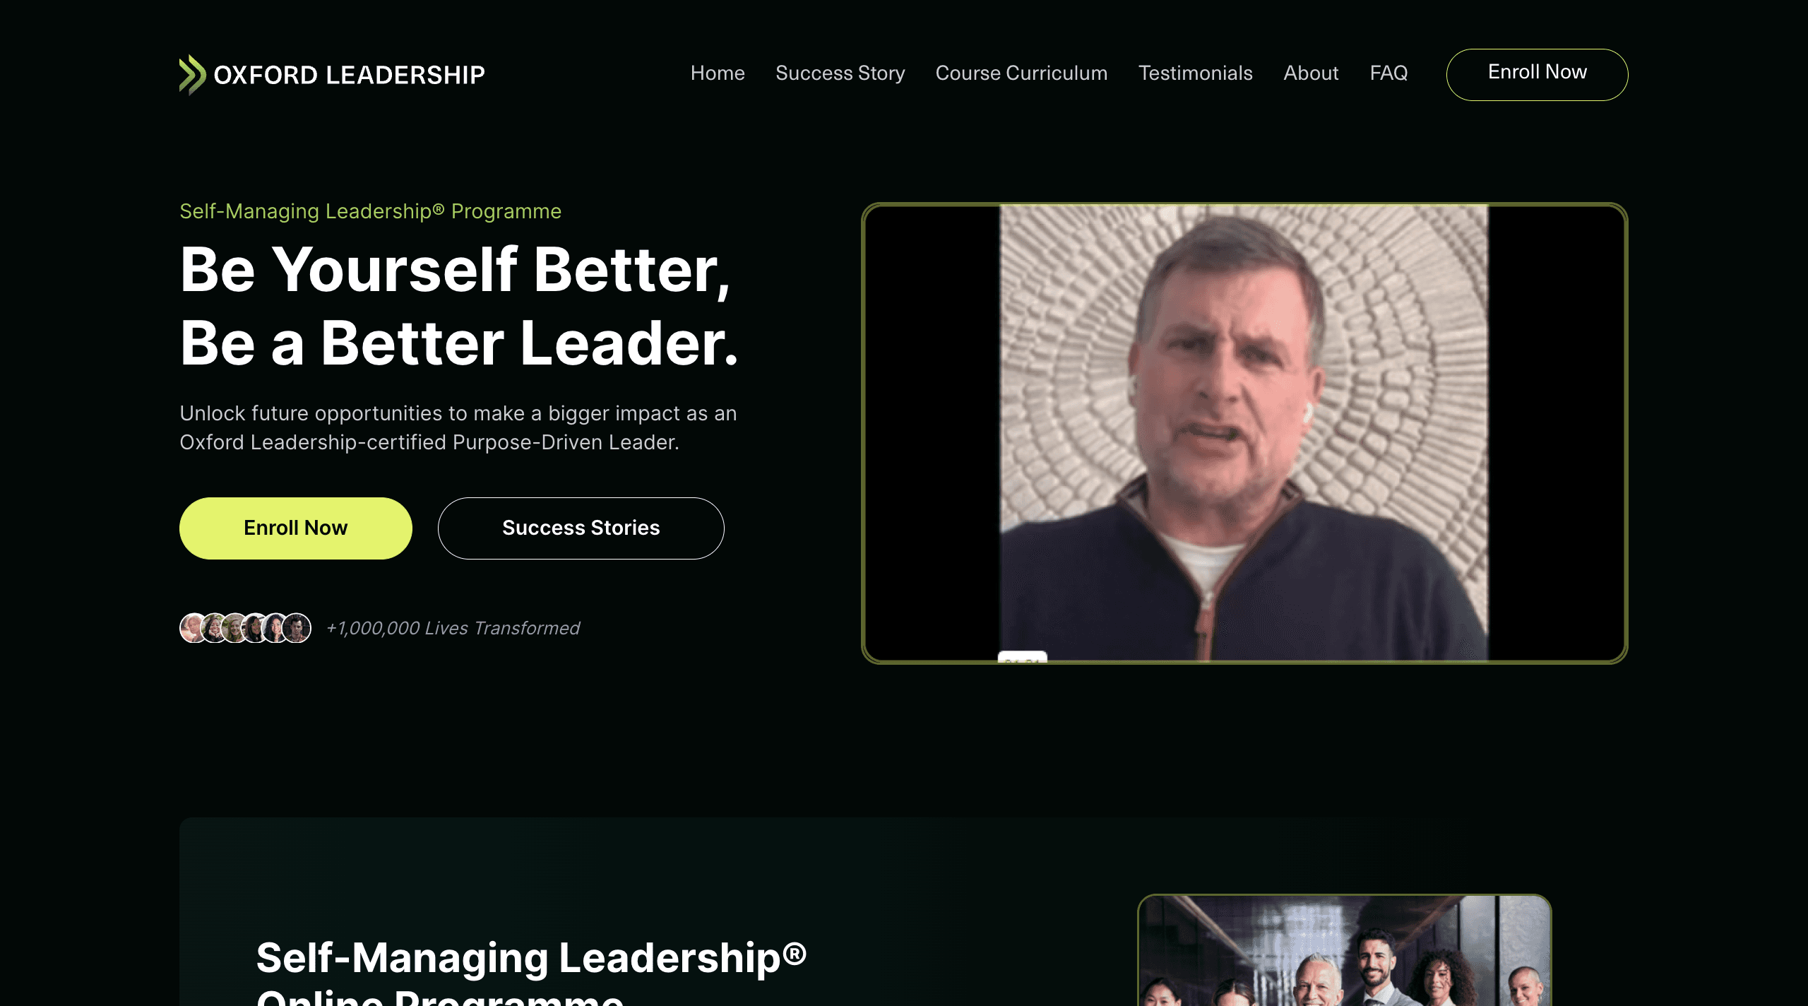This screenshot has height=1006, width=1808.
Task: Click the OXFORD LEADERSHIP logo text
Action: pyautogui.click(x=350, y=75)
